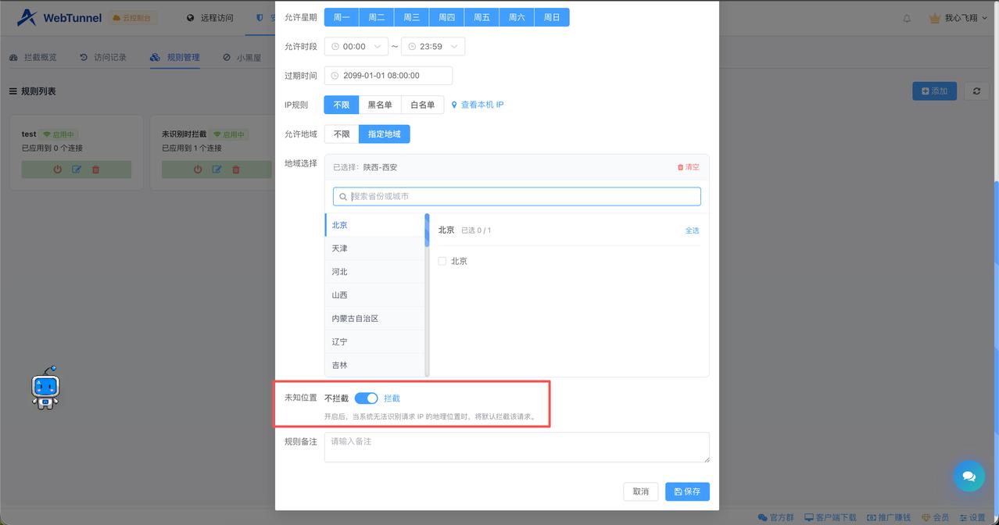Toggle 周四 in allowed weekdays
This screenshot has width=999, height=525.
point(446,17)
